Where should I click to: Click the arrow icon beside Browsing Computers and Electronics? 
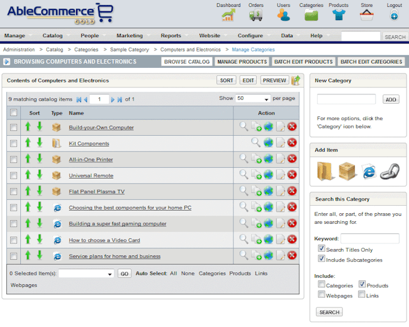(7, 62)
